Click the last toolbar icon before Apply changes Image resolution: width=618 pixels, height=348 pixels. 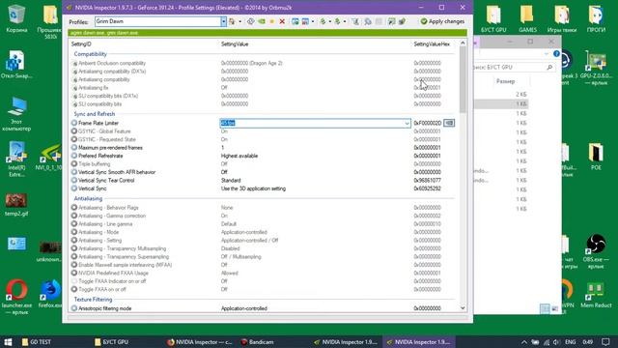click(x=402, y=21)
